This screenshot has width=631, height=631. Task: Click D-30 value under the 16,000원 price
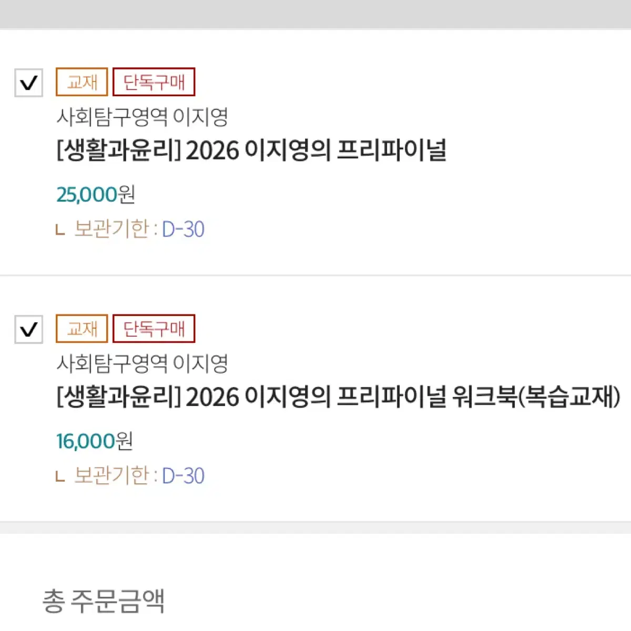pos(183,476)
